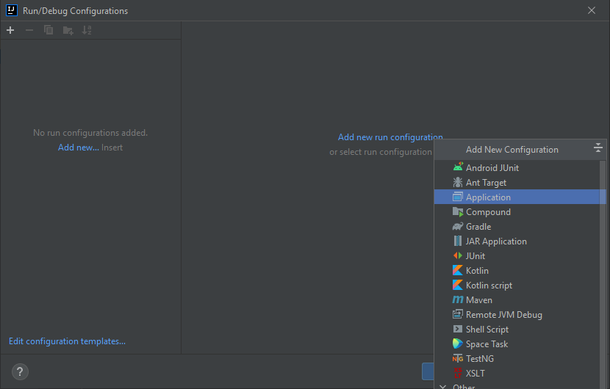
Task: Click the Space Task icon
Action: point(458,344)
